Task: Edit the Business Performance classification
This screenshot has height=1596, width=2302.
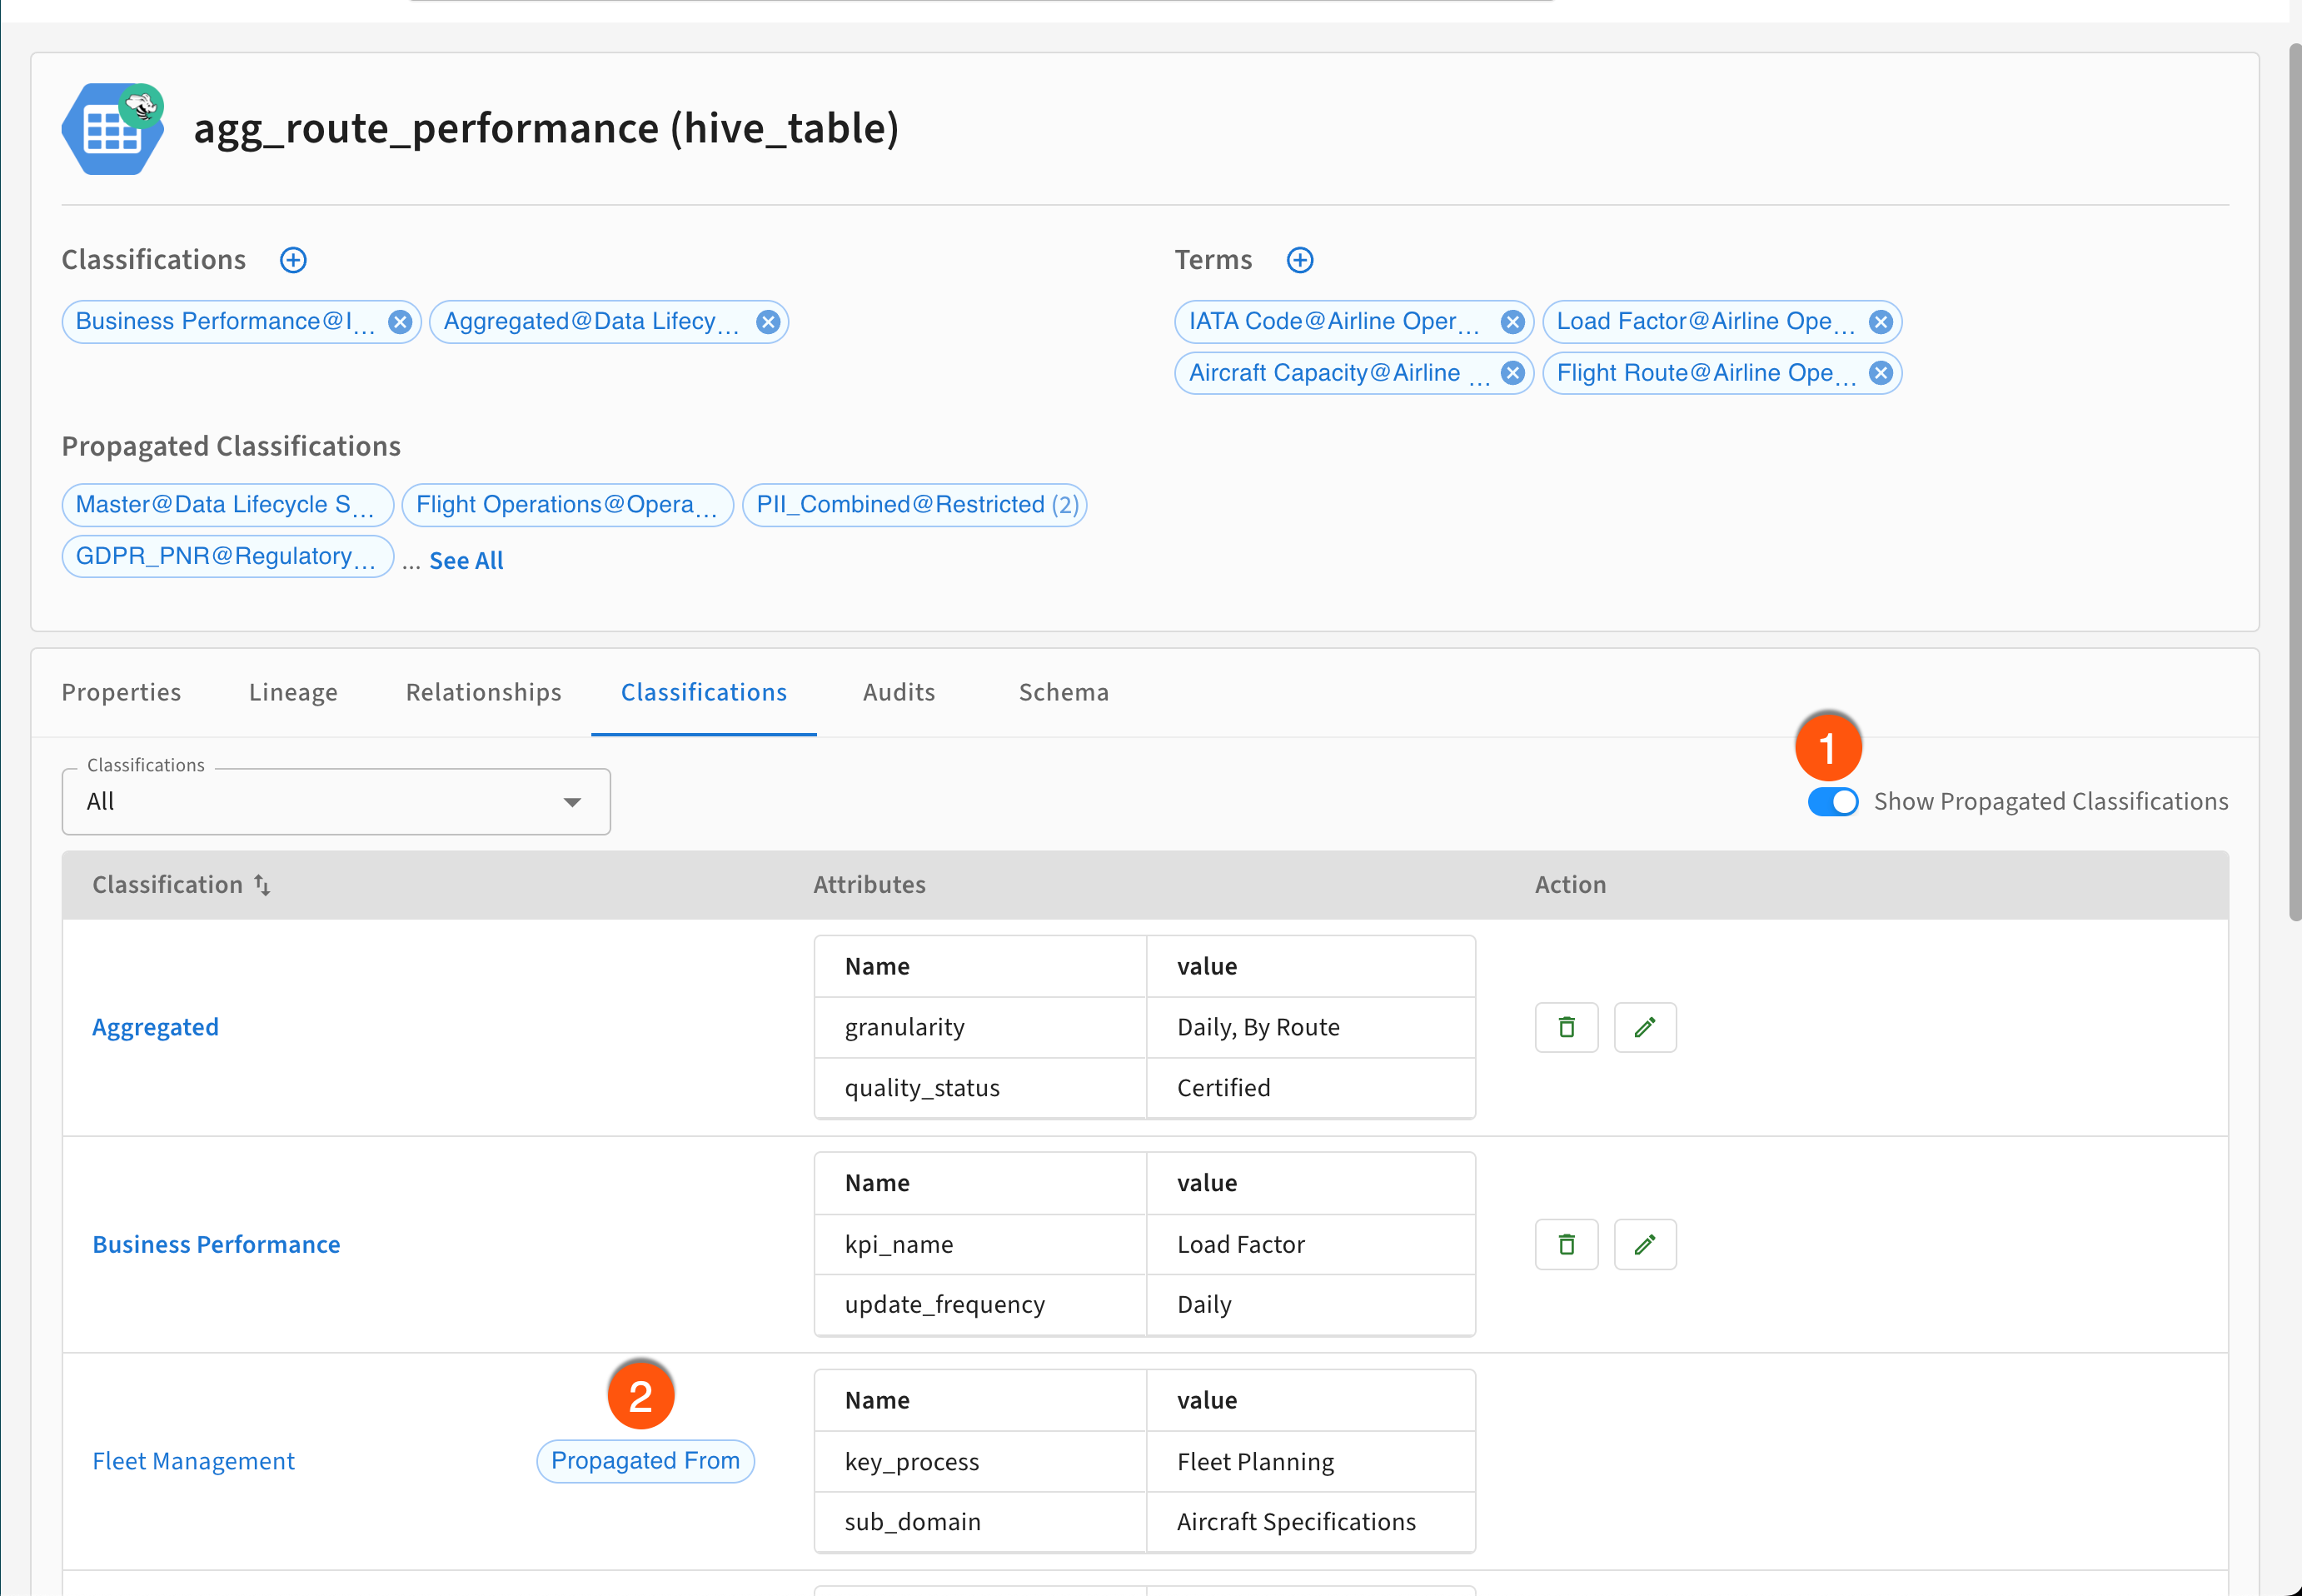Action: 1644,1244
